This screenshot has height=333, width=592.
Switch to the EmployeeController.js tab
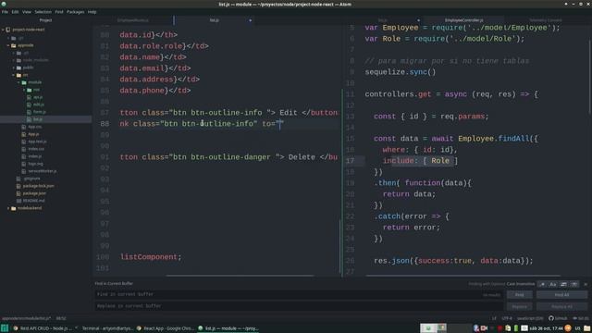463,20
